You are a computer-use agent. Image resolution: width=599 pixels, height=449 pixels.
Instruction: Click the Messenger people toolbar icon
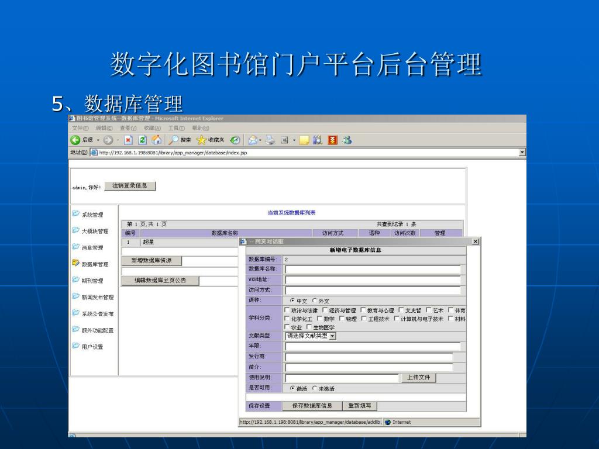tap(347, 140)
